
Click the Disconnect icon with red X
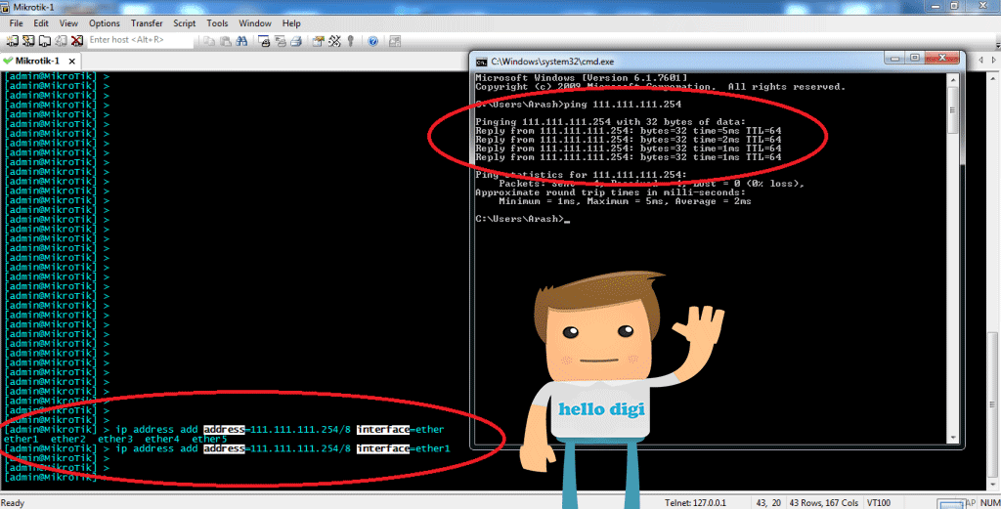coord(76,41)
